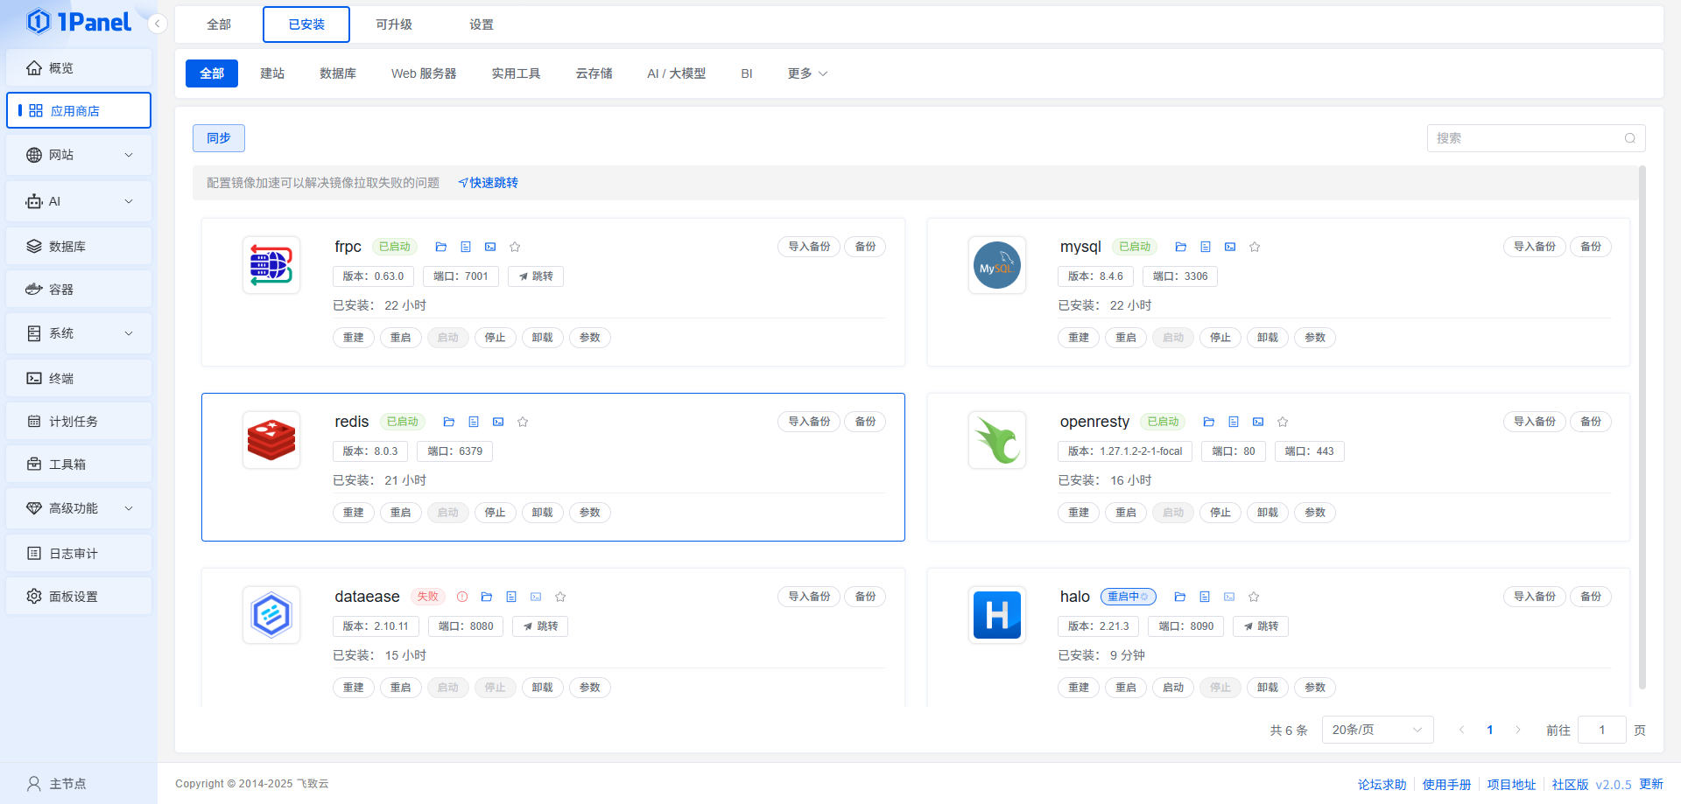
Task: Expand the 系统 sidebar menu
Action: tap(79, 333)
